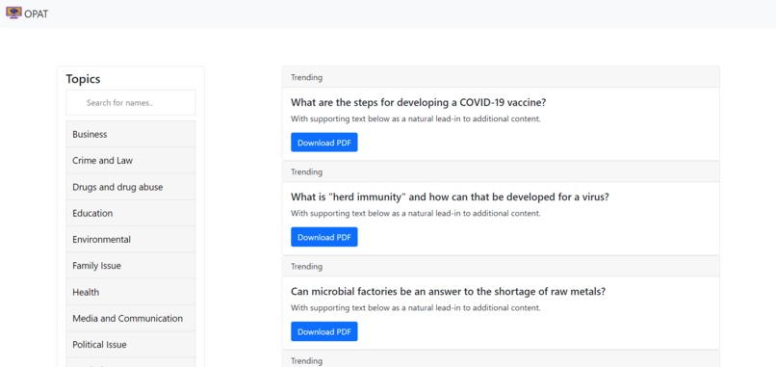Click the Topics heading
Screen dimensions: 776x367
tap(83, 79)
